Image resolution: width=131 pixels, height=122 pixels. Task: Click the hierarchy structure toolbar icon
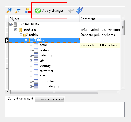tap(28, 11)
